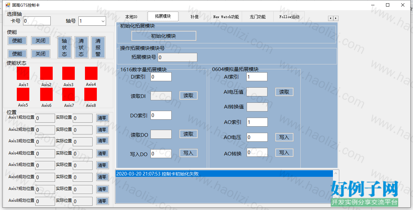
Task: Click the first row 使能 button
Action: [17, 41]
